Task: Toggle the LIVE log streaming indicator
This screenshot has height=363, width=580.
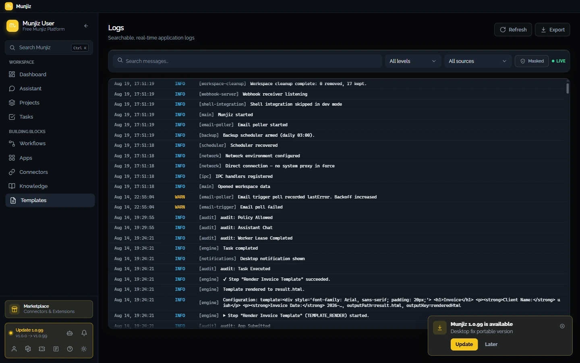Action: click(559, 61)
